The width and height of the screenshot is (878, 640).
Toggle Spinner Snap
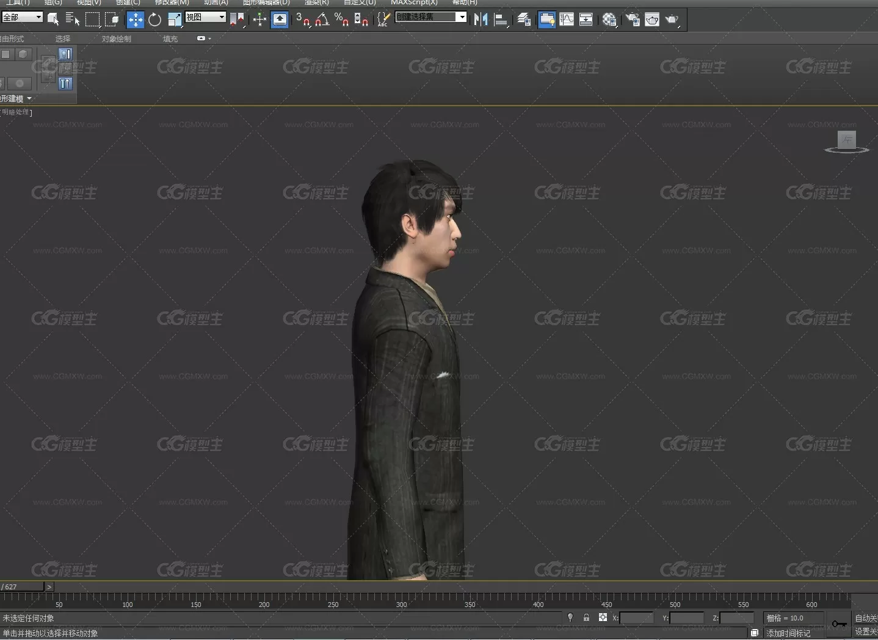coord(361,20)
